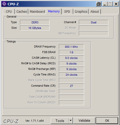Switch to the Graphics tab
The height and width of the screenshot is (125, 120).
point(81,12)
